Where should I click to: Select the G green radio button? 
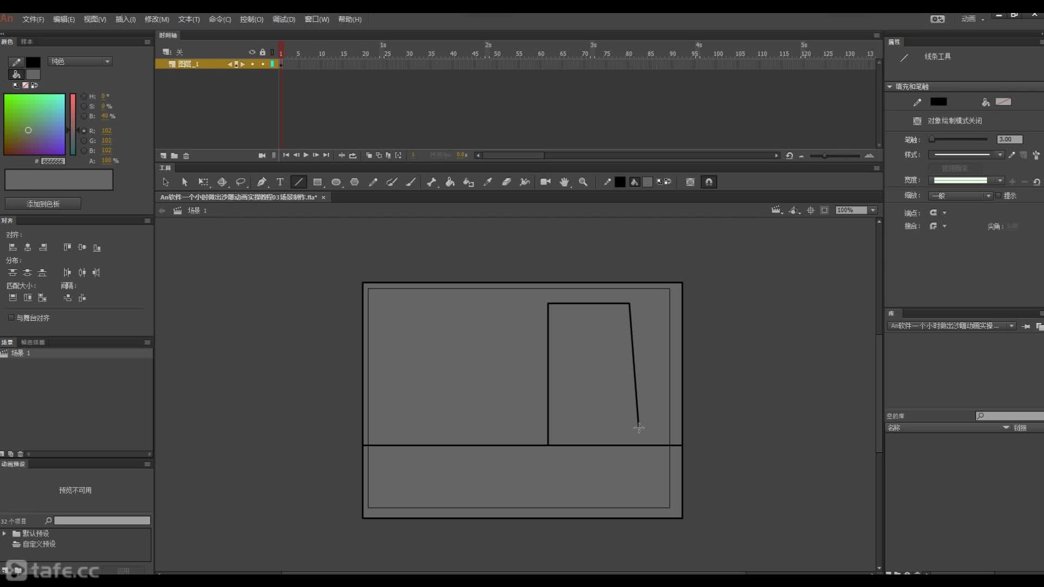tap(84, 141)
